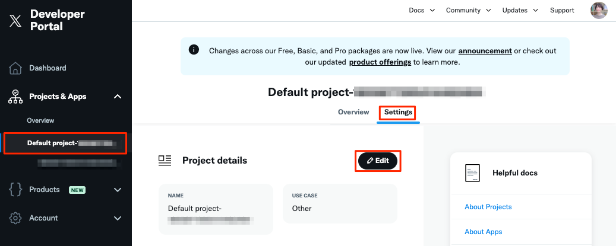Select the Settings tab
This screenshot has height=246, width=616.
coord(398,112)
